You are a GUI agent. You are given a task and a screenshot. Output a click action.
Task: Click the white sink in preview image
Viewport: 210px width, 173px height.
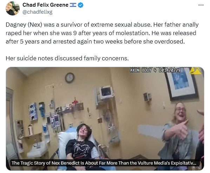tap(37, 149)
